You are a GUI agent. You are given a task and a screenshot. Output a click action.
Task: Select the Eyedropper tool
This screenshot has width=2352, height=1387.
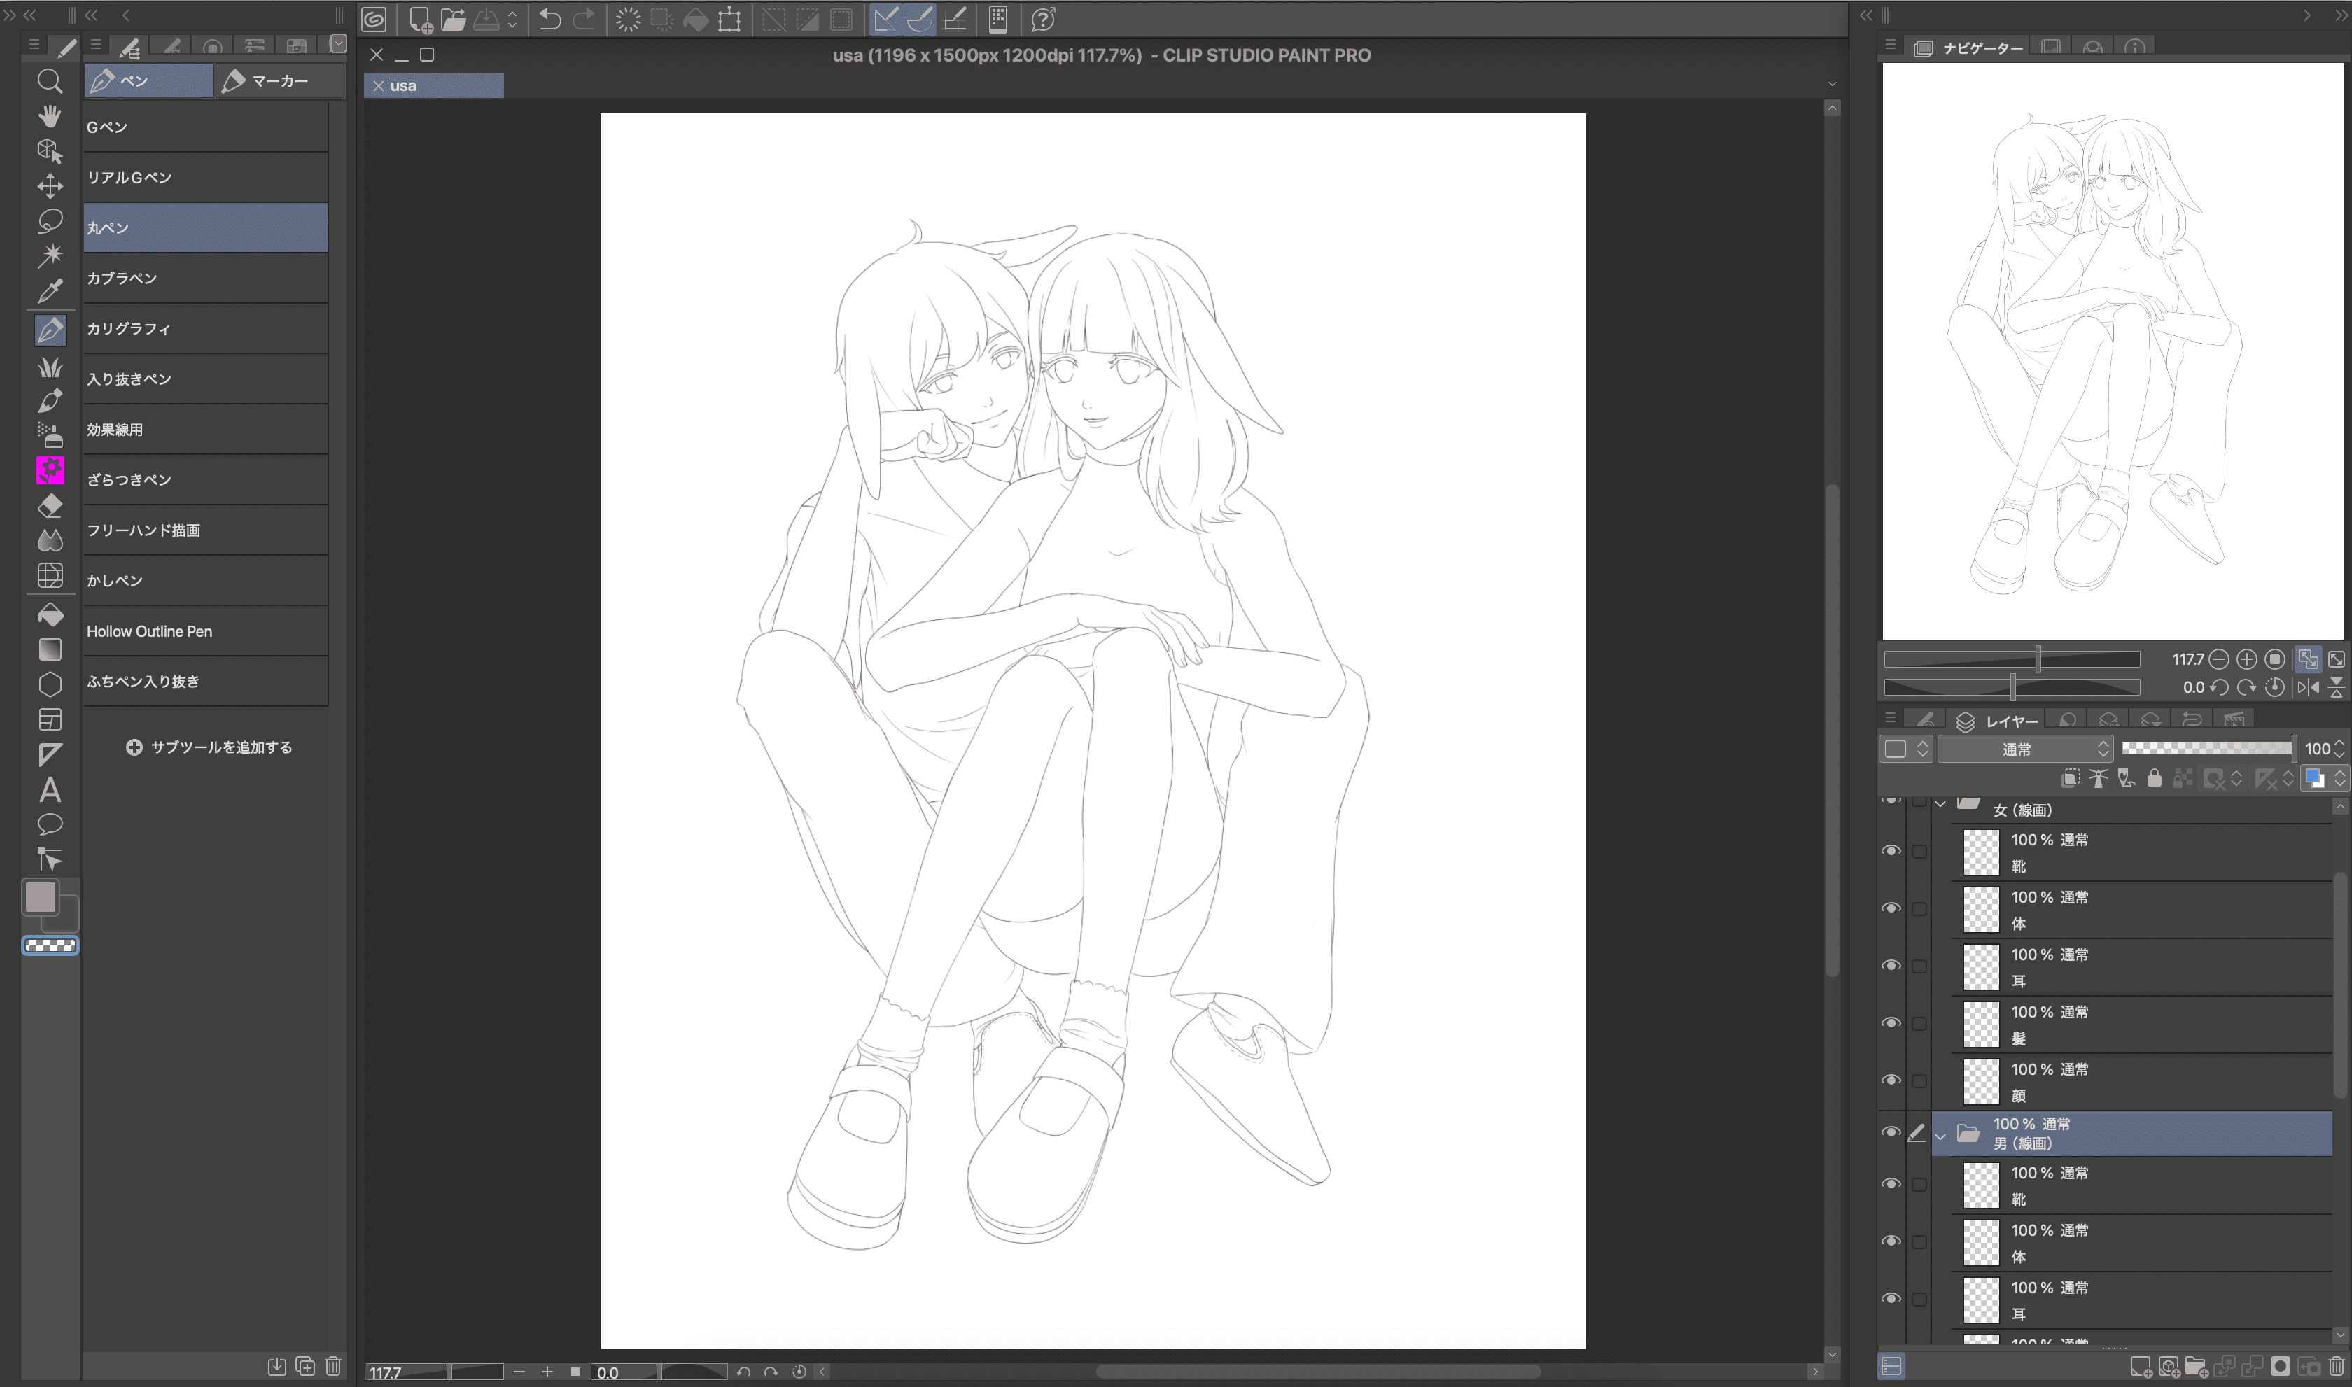point(50,290)
